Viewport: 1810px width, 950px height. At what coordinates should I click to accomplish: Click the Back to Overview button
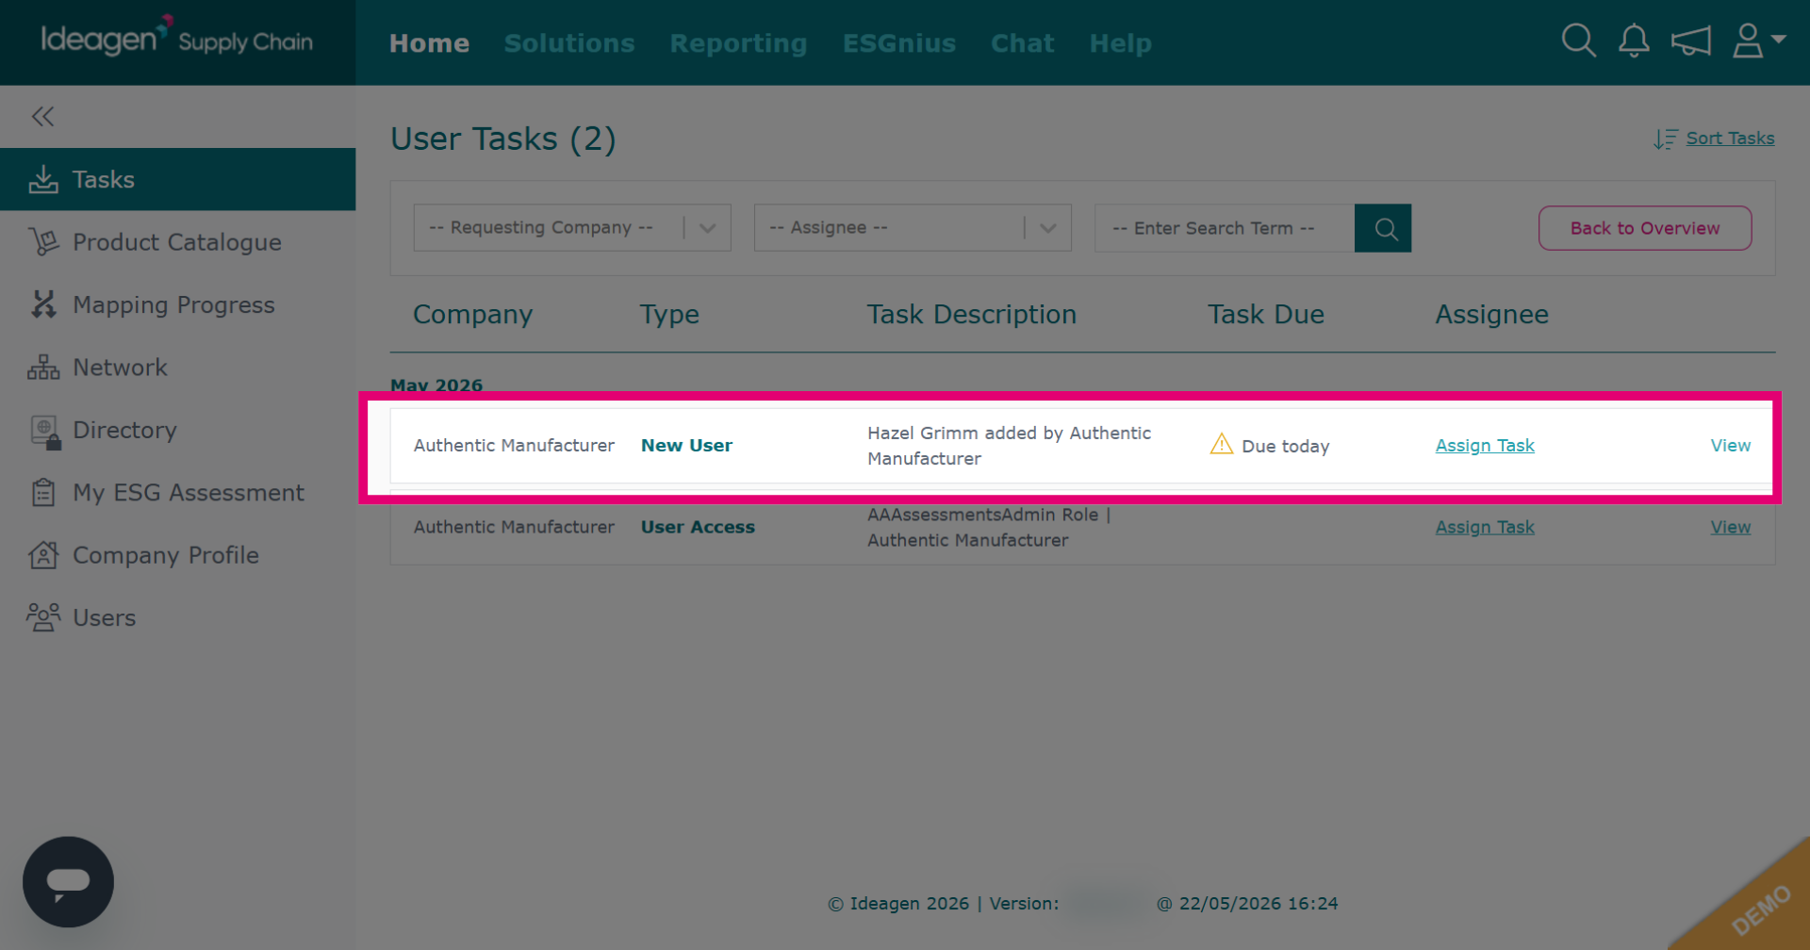tap(1645, 228)
